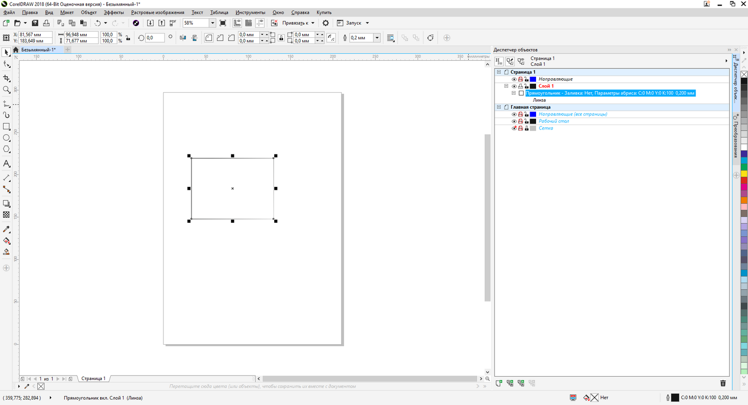Click the Save document icon

click(x=35, y=23)
